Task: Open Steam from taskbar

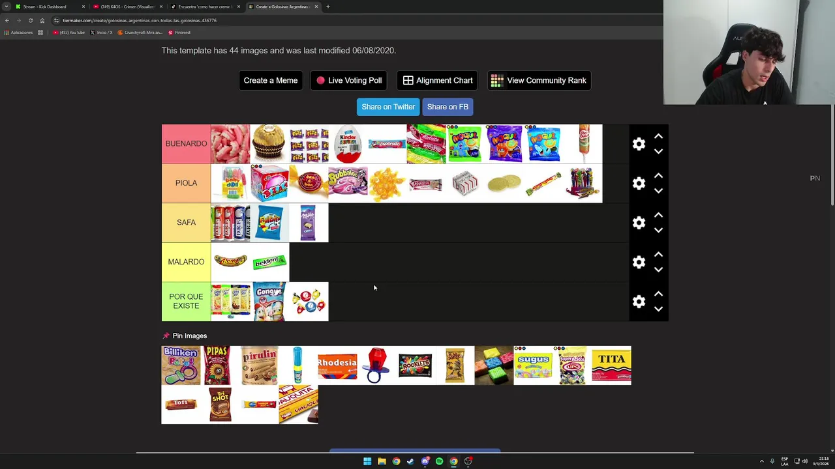Action: tap(410, 461)
